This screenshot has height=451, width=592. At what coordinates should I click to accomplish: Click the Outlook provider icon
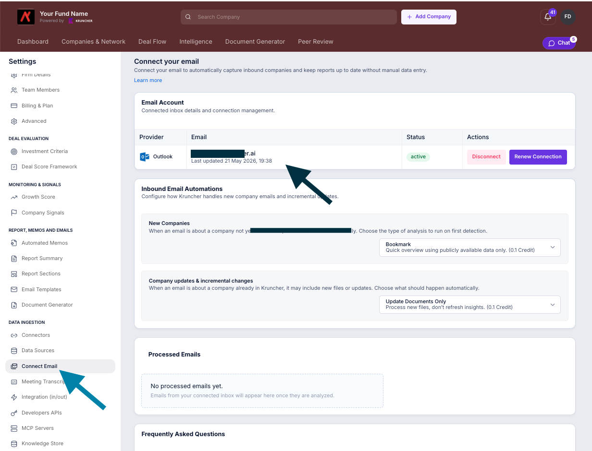pyautogui.click(x=144, y=156)
